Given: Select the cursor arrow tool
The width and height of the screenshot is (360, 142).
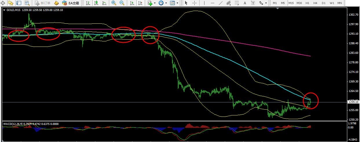Looking at the screenshot, I should (x=186, y=3).
